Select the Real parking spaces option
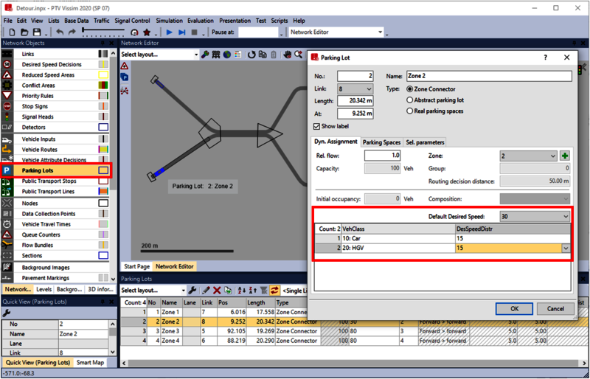 (411, 111)
